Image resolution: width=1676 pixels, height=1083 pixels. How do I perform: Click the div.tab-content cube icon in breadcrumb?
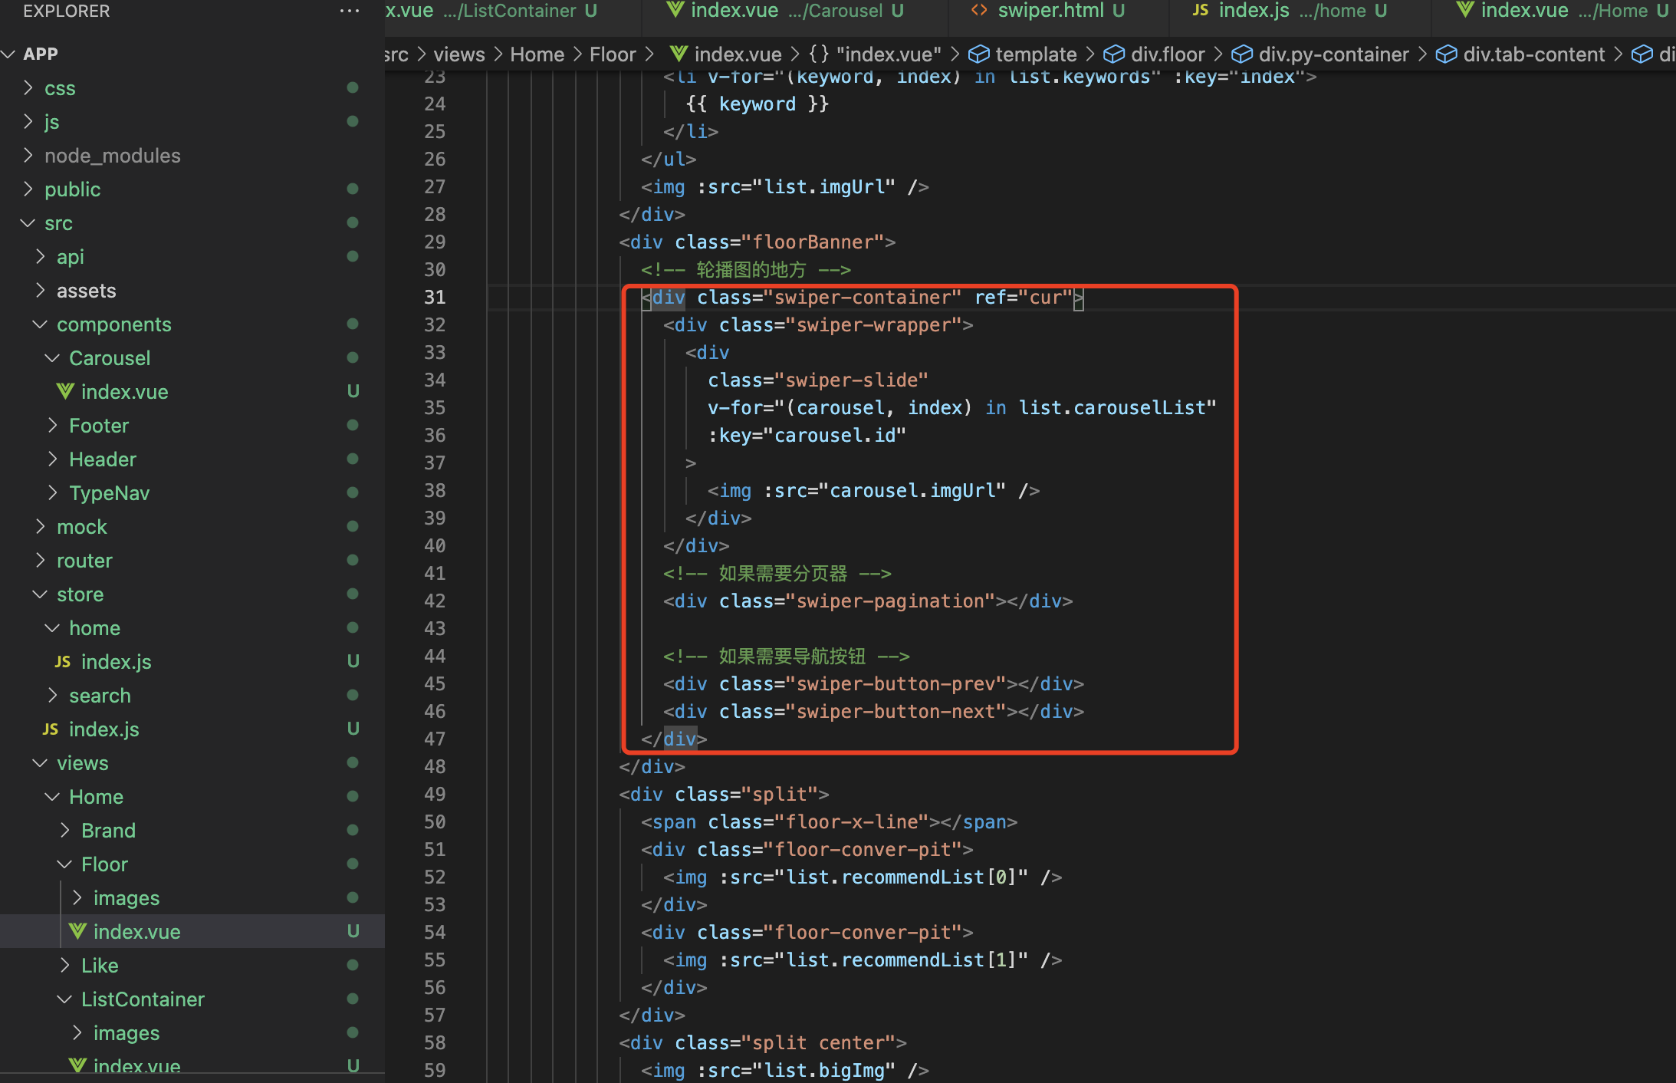point(1446,54)
